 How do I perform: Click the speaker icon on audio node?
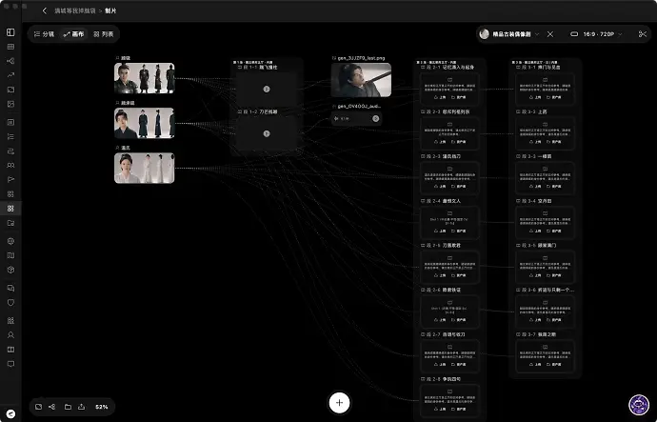[x=336, y=118]
